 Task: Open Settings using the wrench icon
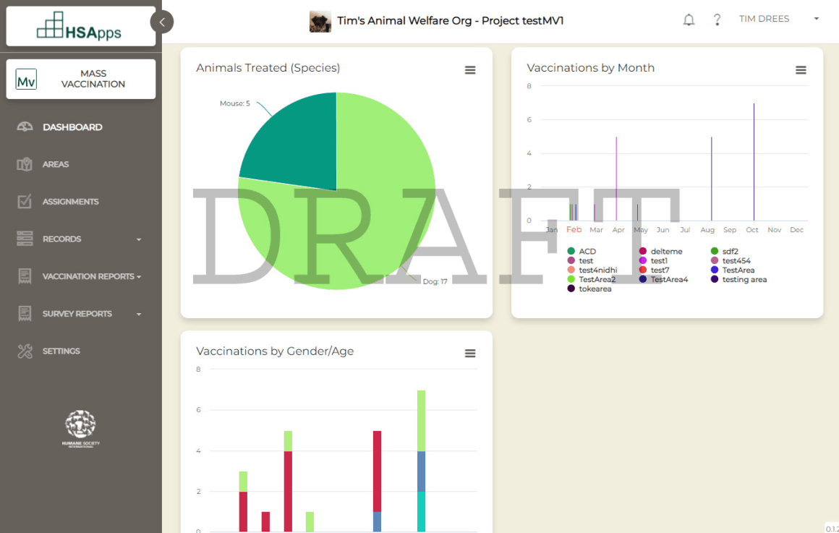click(24, 351)
